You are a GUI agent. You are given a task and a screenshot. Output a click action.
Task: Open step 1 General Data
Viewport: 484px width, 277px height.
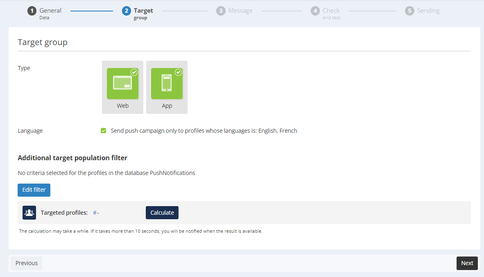(45, 13)
